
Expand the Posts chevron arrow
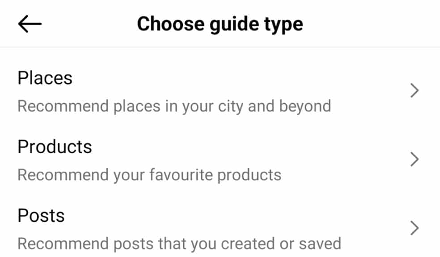415,228
